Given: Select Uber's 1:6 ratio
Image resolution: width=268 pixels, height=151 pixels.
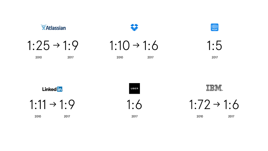Looking at the screenshot, I should tap(134, 104).
